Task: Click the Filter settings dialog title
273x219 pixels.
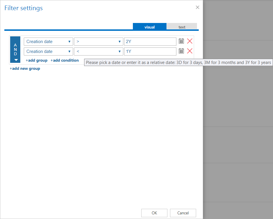Action: coord(23,8)
